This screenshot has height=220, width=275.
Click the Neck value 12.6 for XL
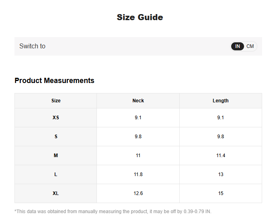coord(138,193)
